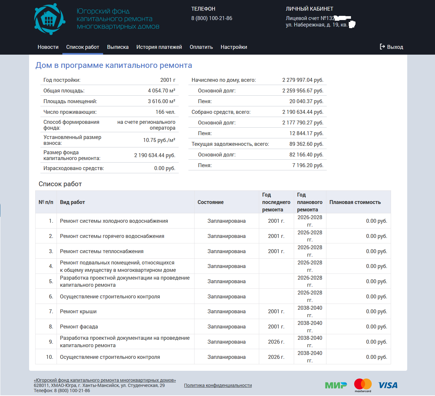
Task: Click row Ремонт системы горячего водоснабжения
Action: pyautogui.click(x=213, y=236)
